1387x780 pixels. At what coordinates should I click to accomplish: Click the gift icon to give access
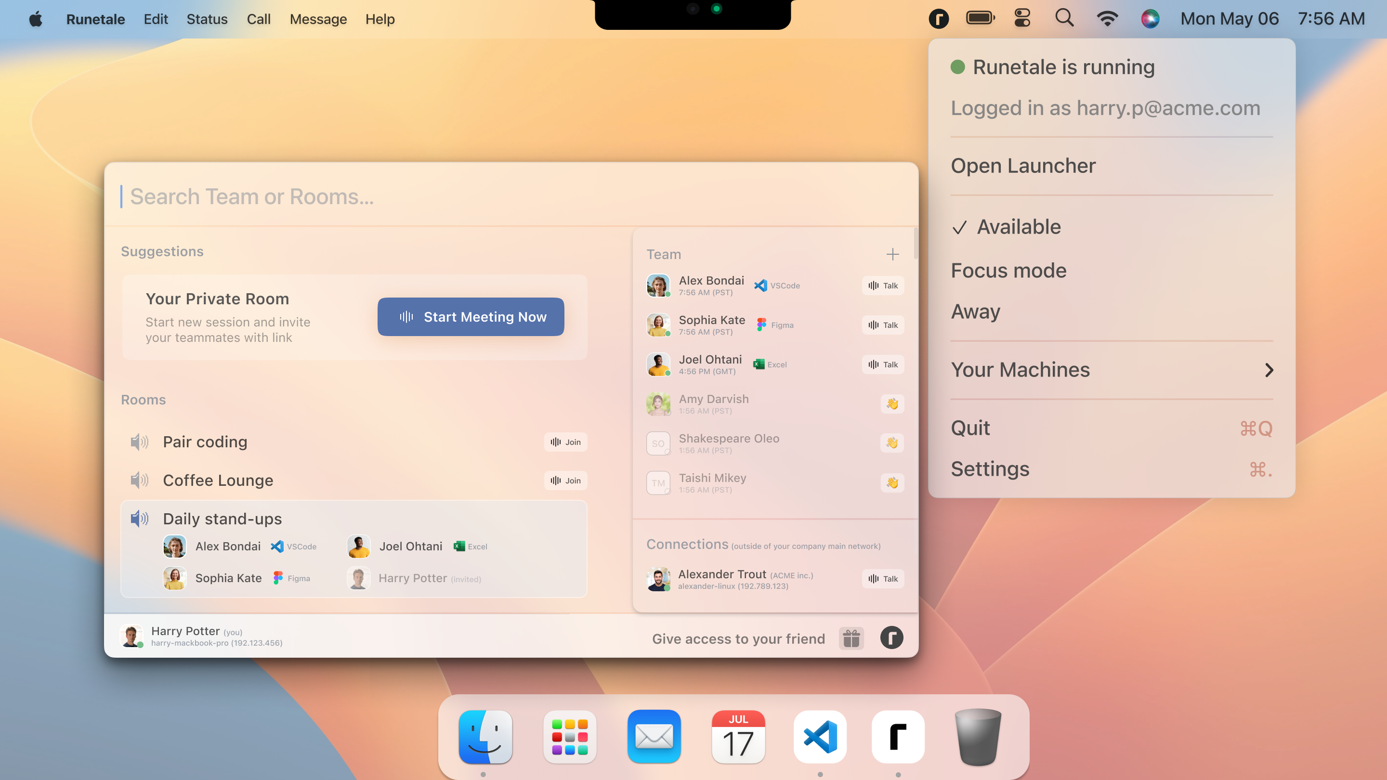(x=851, y=638)
